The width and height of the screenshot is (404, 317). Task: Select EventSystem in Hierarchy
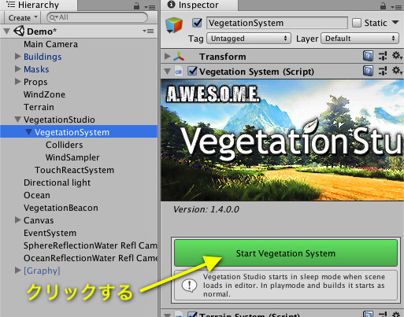pos(50,233)
